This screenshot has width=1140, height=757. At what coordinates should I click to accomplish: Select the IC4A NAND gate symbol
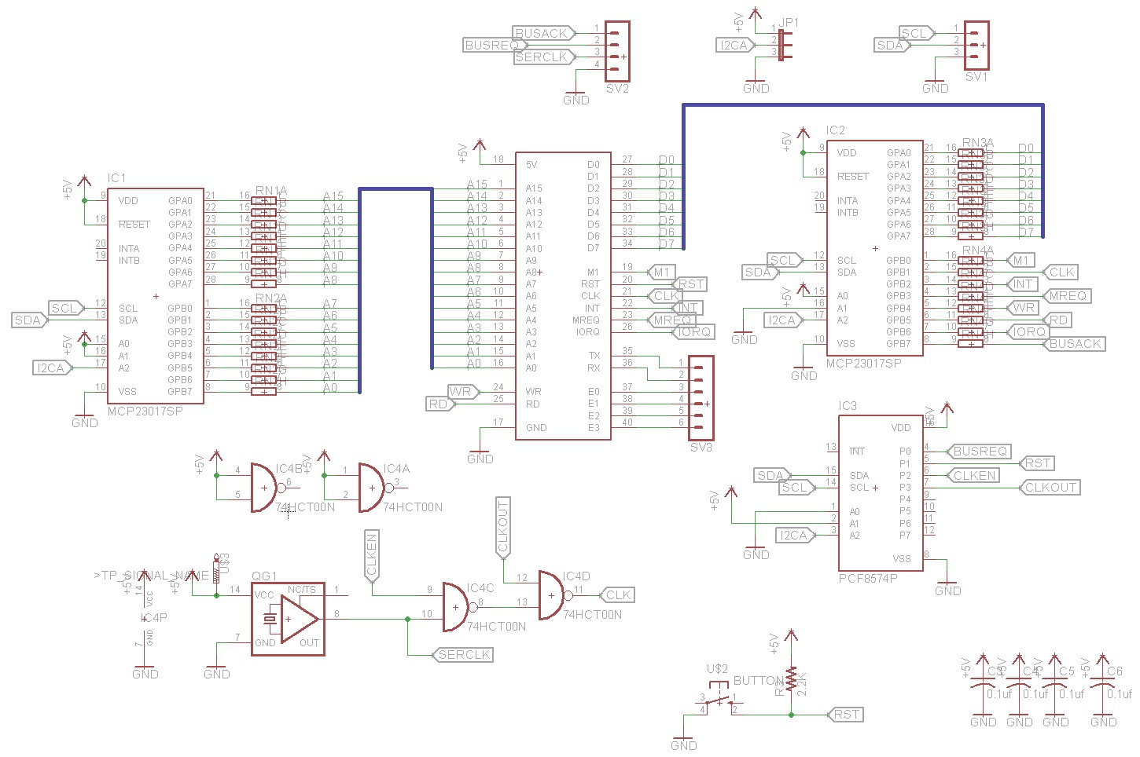(371, 488)
